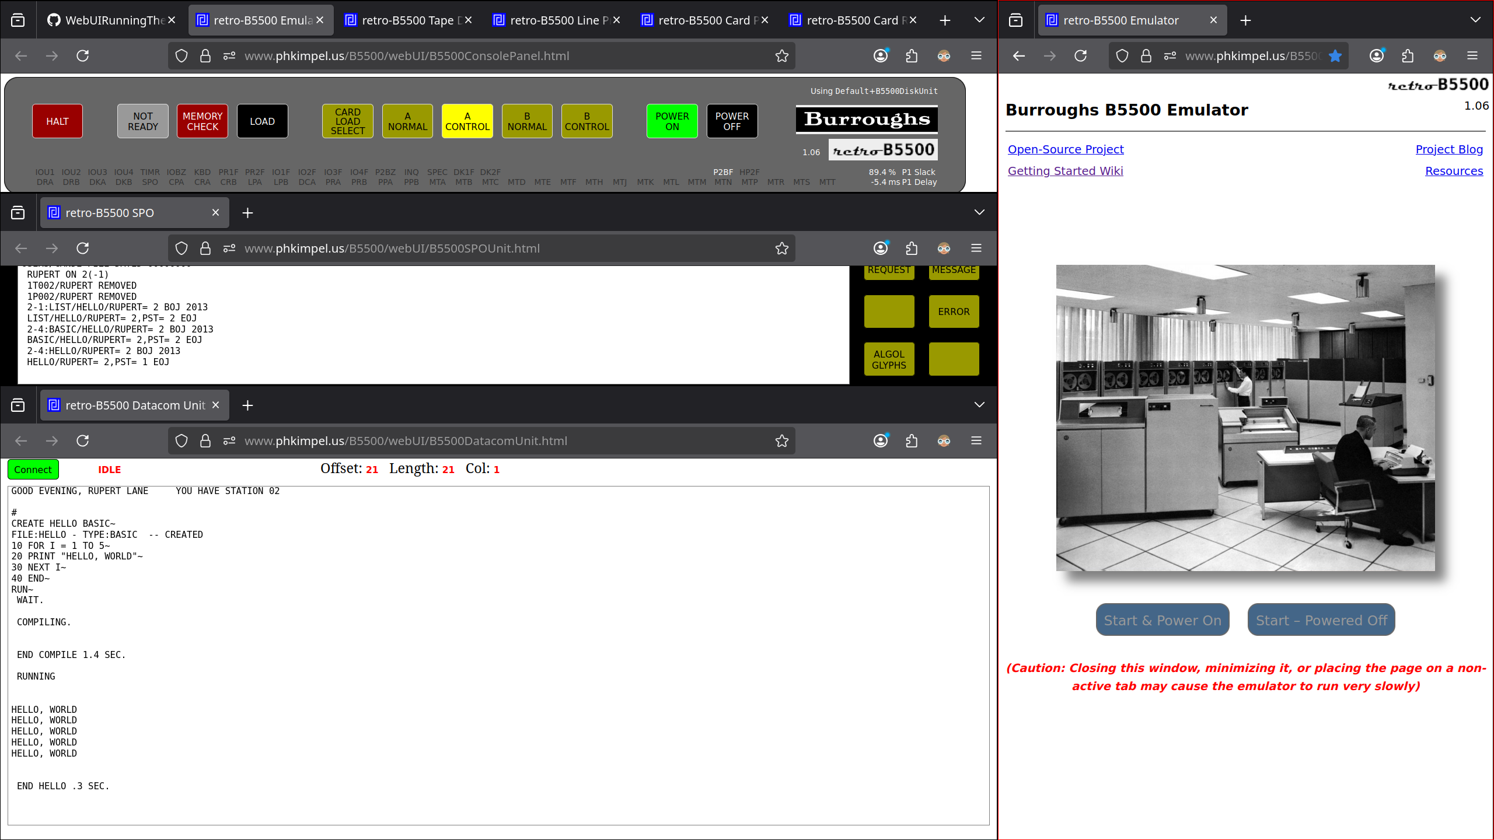The width and height of the screenshot is (1494, 840).
Task: Select the retro-B5500 Datacom Unit tab
Action: coord(134,405)
